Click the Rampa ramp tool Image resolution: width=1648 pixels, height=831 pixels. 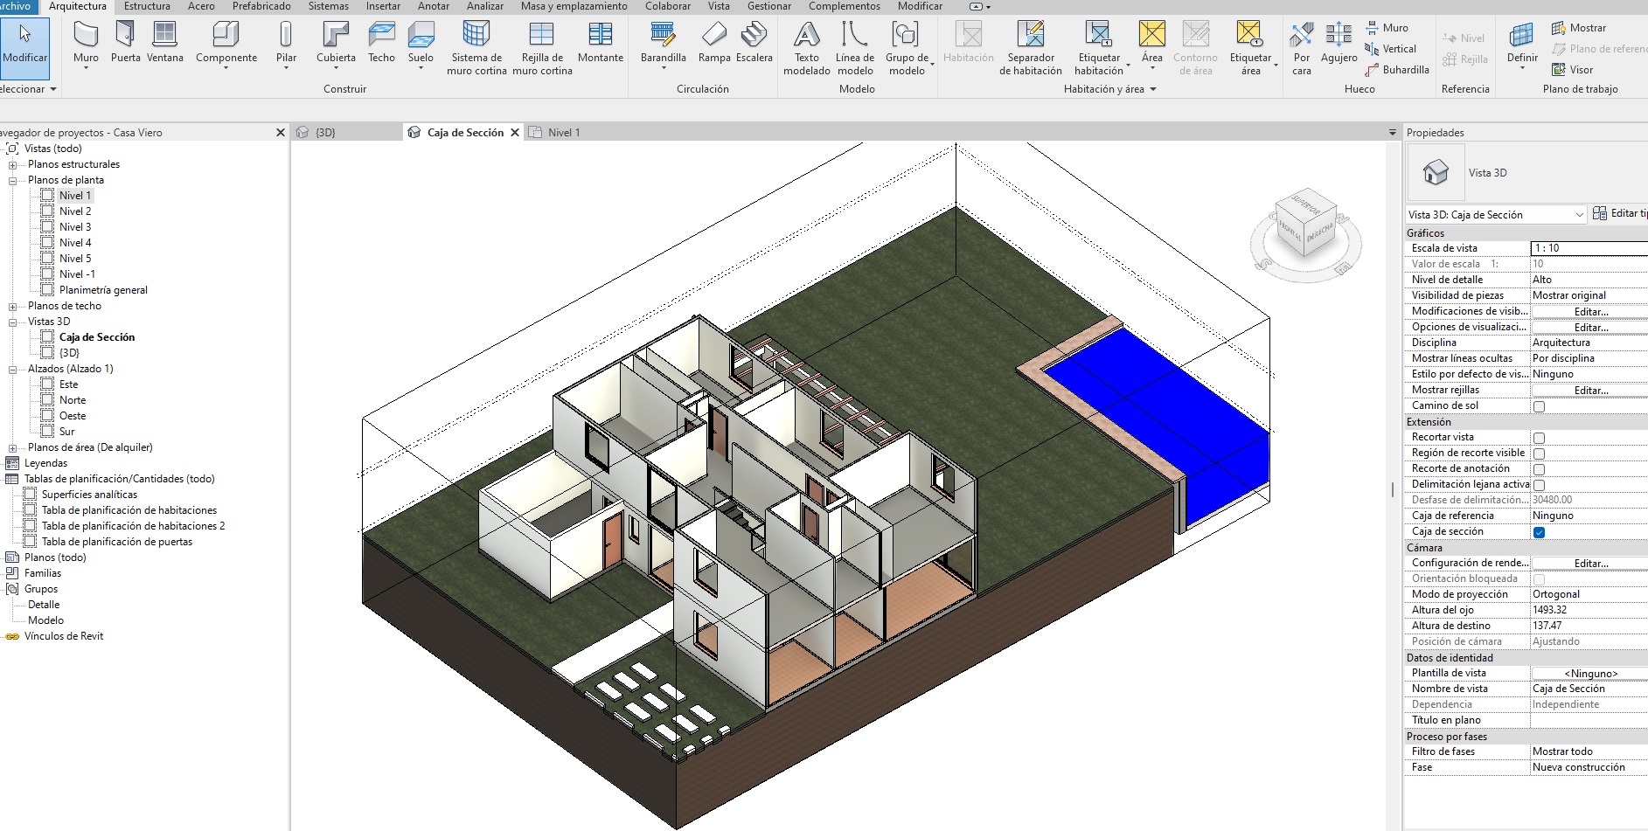coord(713,42)
